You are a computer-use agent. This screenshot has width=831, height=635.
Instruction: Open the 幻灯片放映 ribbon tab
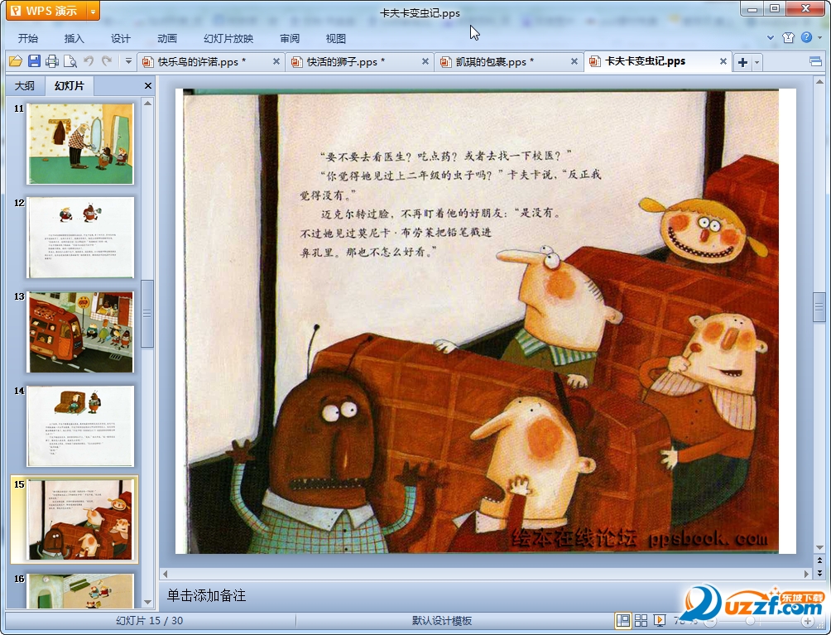point(228,38)
